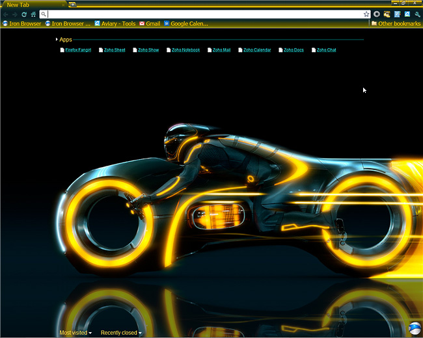This screenshot has height=338, width=423.
Task: Click the Iron globe logo in corner
Action: coord(415,328)
